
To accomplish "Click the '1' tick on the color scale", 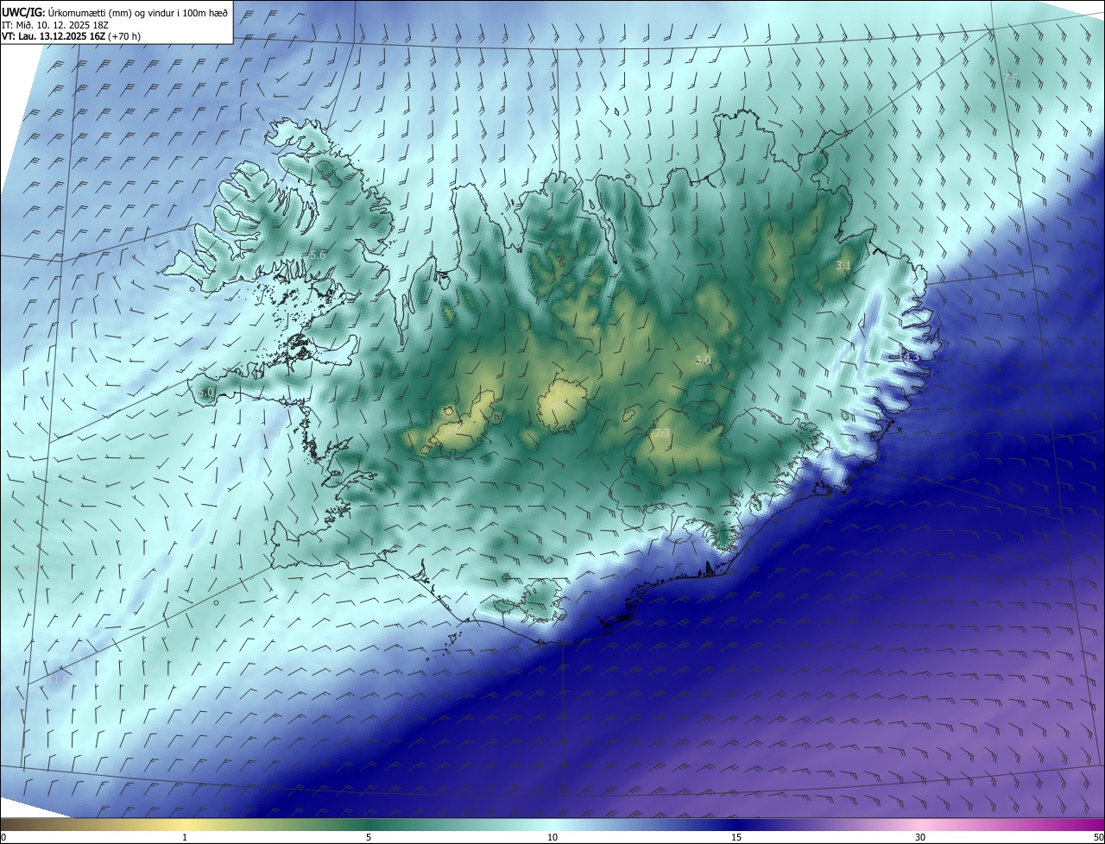I will tap(185, 837).
